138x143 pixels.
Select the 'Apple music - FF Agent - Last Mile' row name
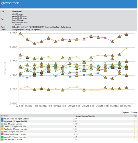click(16, 121)
